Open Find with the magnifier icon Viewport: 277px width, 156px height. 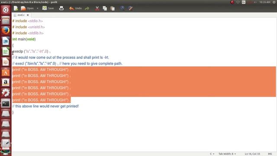pos(122,8)
